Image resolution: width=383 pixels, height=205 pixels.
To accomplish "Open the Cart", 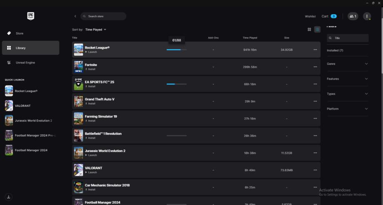I will point(329,16).
